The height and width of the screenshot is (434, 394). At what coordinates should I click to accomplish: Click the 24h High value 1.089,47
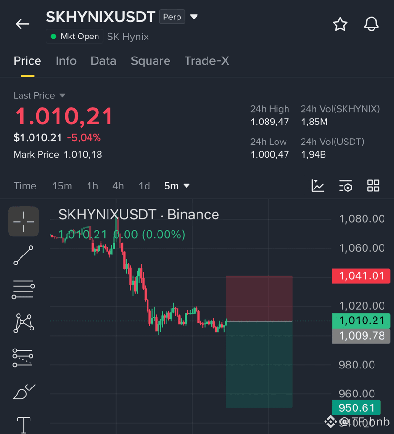click(270, 122)
